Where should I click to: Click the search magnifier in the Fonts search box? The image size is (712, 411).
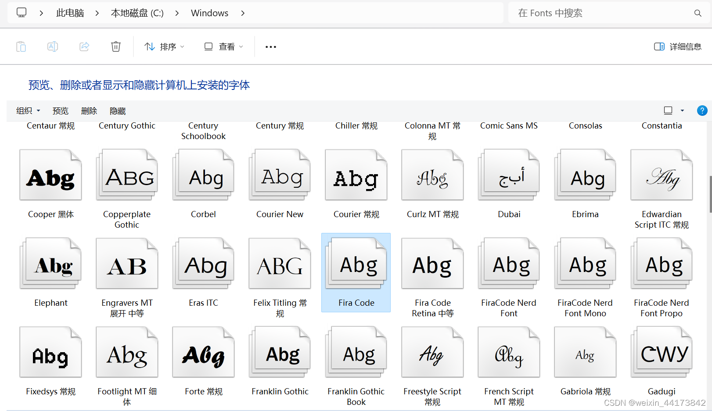pyautogui.click(x=698, y=13)
